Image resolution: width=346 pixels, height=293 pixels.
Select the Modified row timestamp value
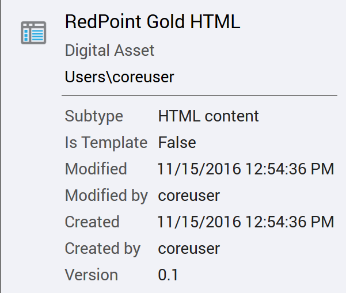246,169
